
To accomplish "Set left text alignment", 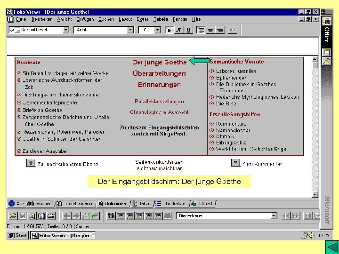I will pos(201,30).
